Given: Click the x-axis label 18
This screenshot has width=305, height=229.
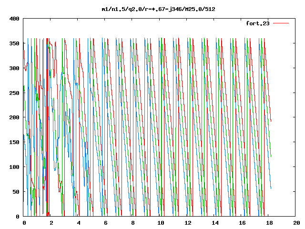Looking at the screenshot, I should pyautogui.click(x=270, y=223).
